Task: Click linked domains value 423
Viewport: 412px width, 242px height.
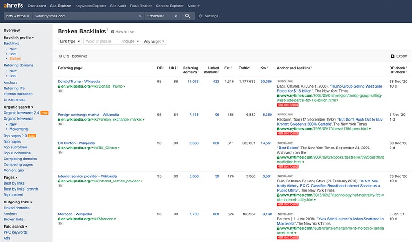Action: pos(216,82)
